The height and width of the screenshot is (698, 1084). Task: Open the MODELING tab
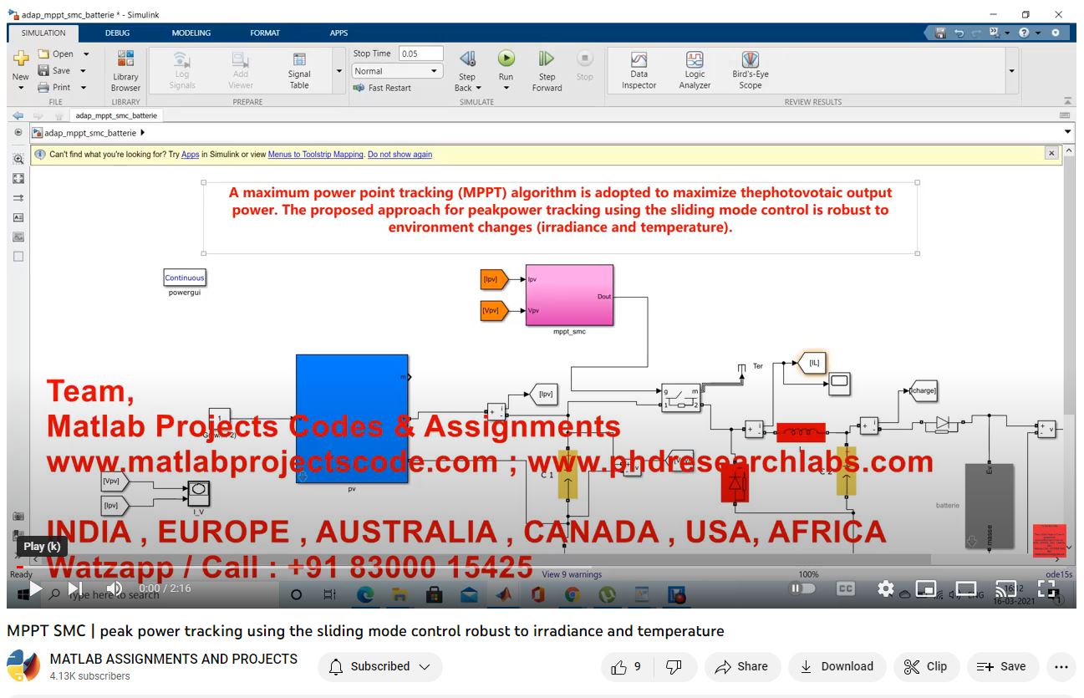[191, 33]
